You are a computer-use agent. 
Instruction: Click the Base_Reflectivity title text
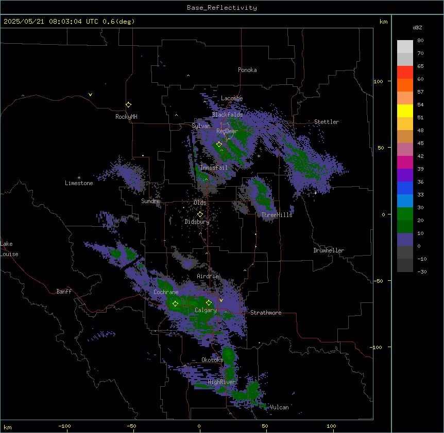(222, 8)
